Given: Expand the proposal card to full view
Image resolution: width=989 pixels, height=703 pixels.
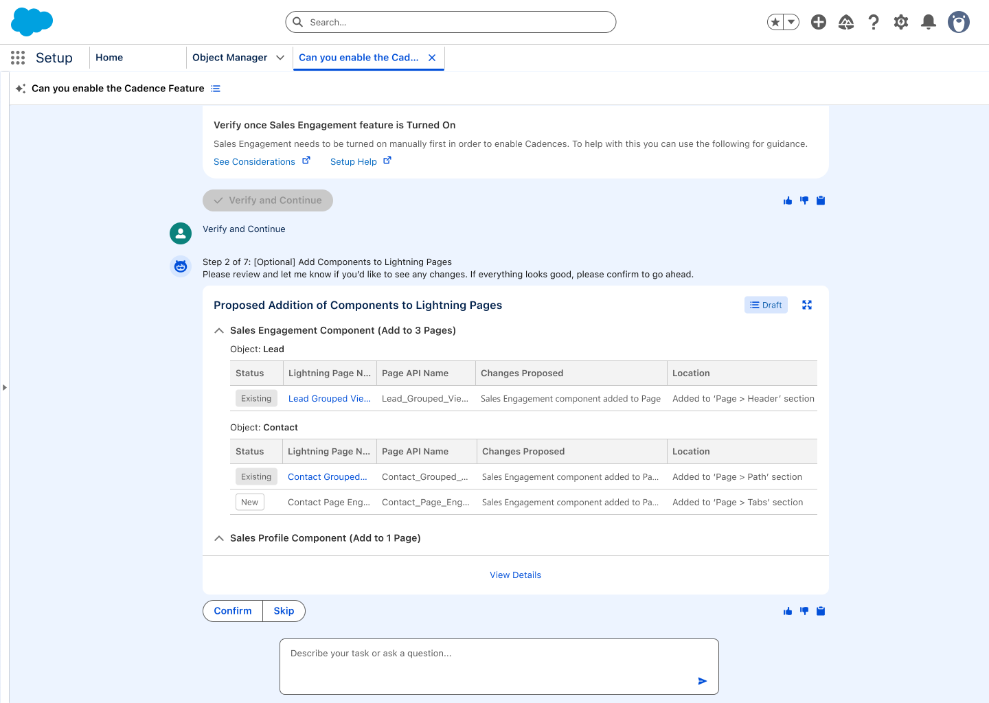Looking at the screenshot, I should coord(807,305).
